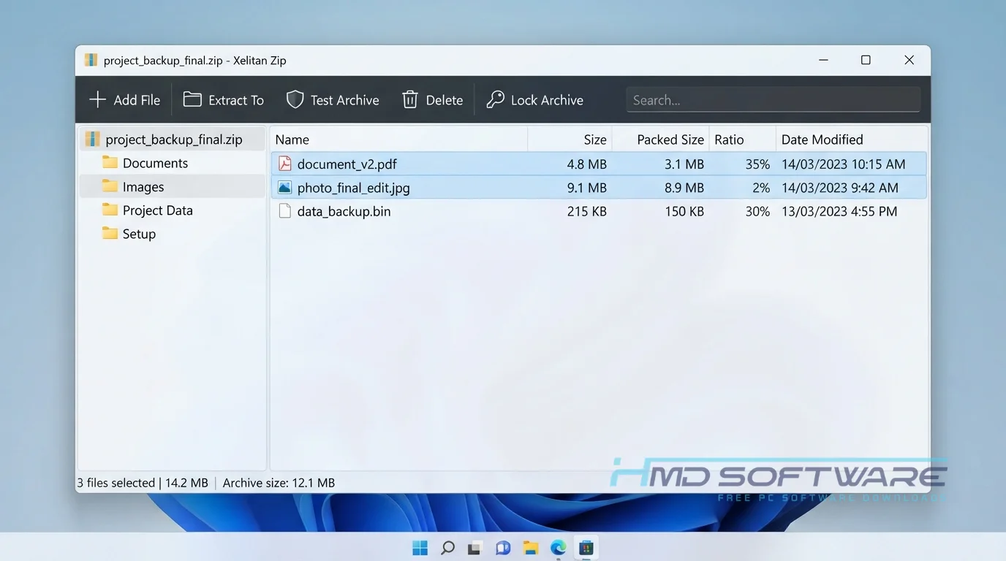Click the Documents folder icon in tree
Viewport: 1006px width, 561px height.
click(110, 162)
